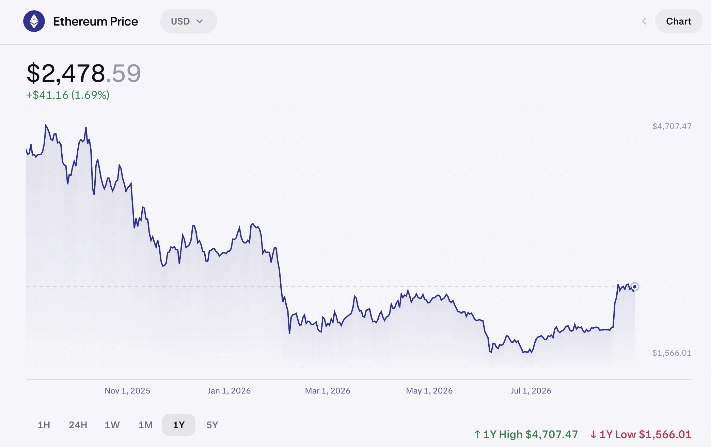The image size is (711, 447).
Task: Select the 24H time range
Action: pos(78,425)
